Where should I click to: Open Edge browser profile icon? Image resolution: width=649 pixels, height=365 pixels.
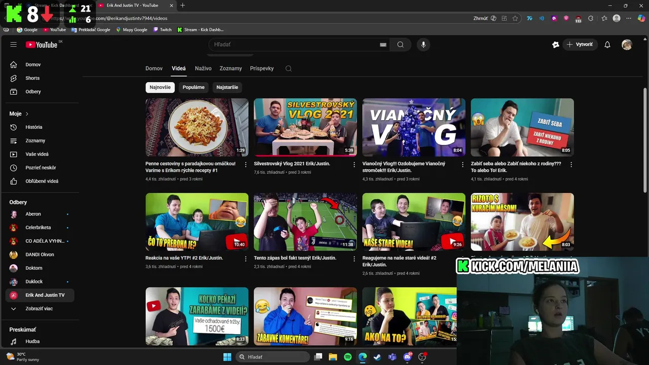(x=617, y=18)
